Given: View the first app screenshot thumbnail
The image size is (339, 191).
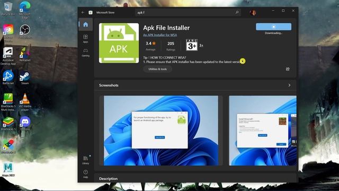Looking at the screenshot, I should (x=161, y=131).
